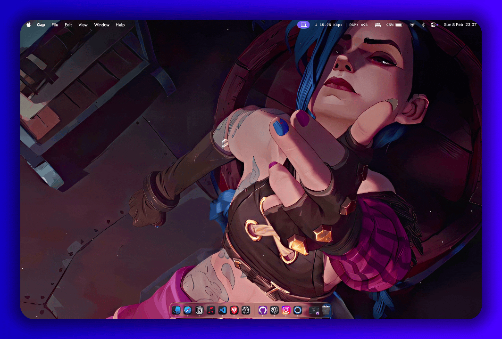Image resolution: width=502 pixels, height=339 pixels.
Task: Open the Window menu
Action: [x=101, y=24]
